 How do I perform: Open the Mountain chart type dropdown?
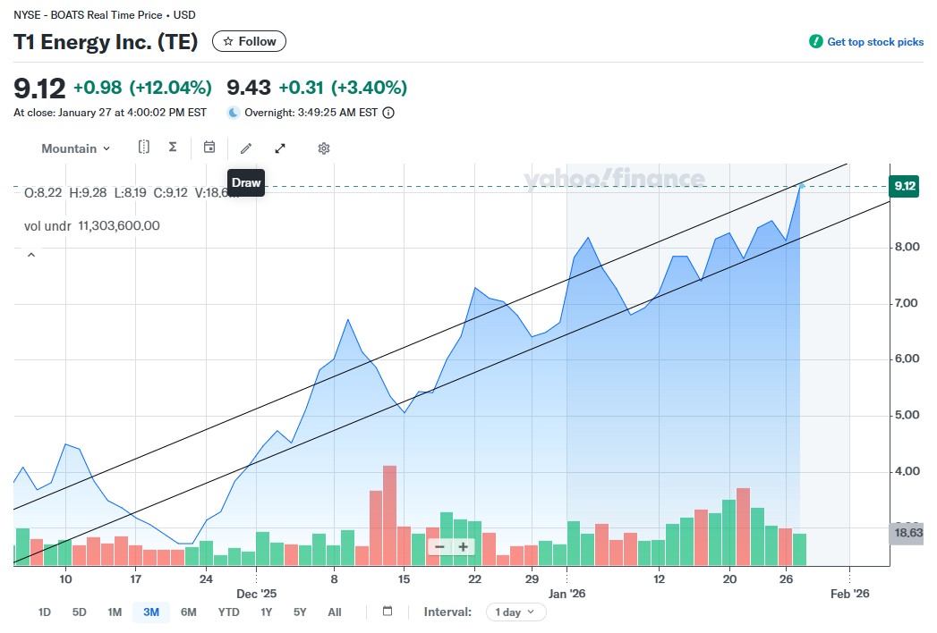pos(76,148)
